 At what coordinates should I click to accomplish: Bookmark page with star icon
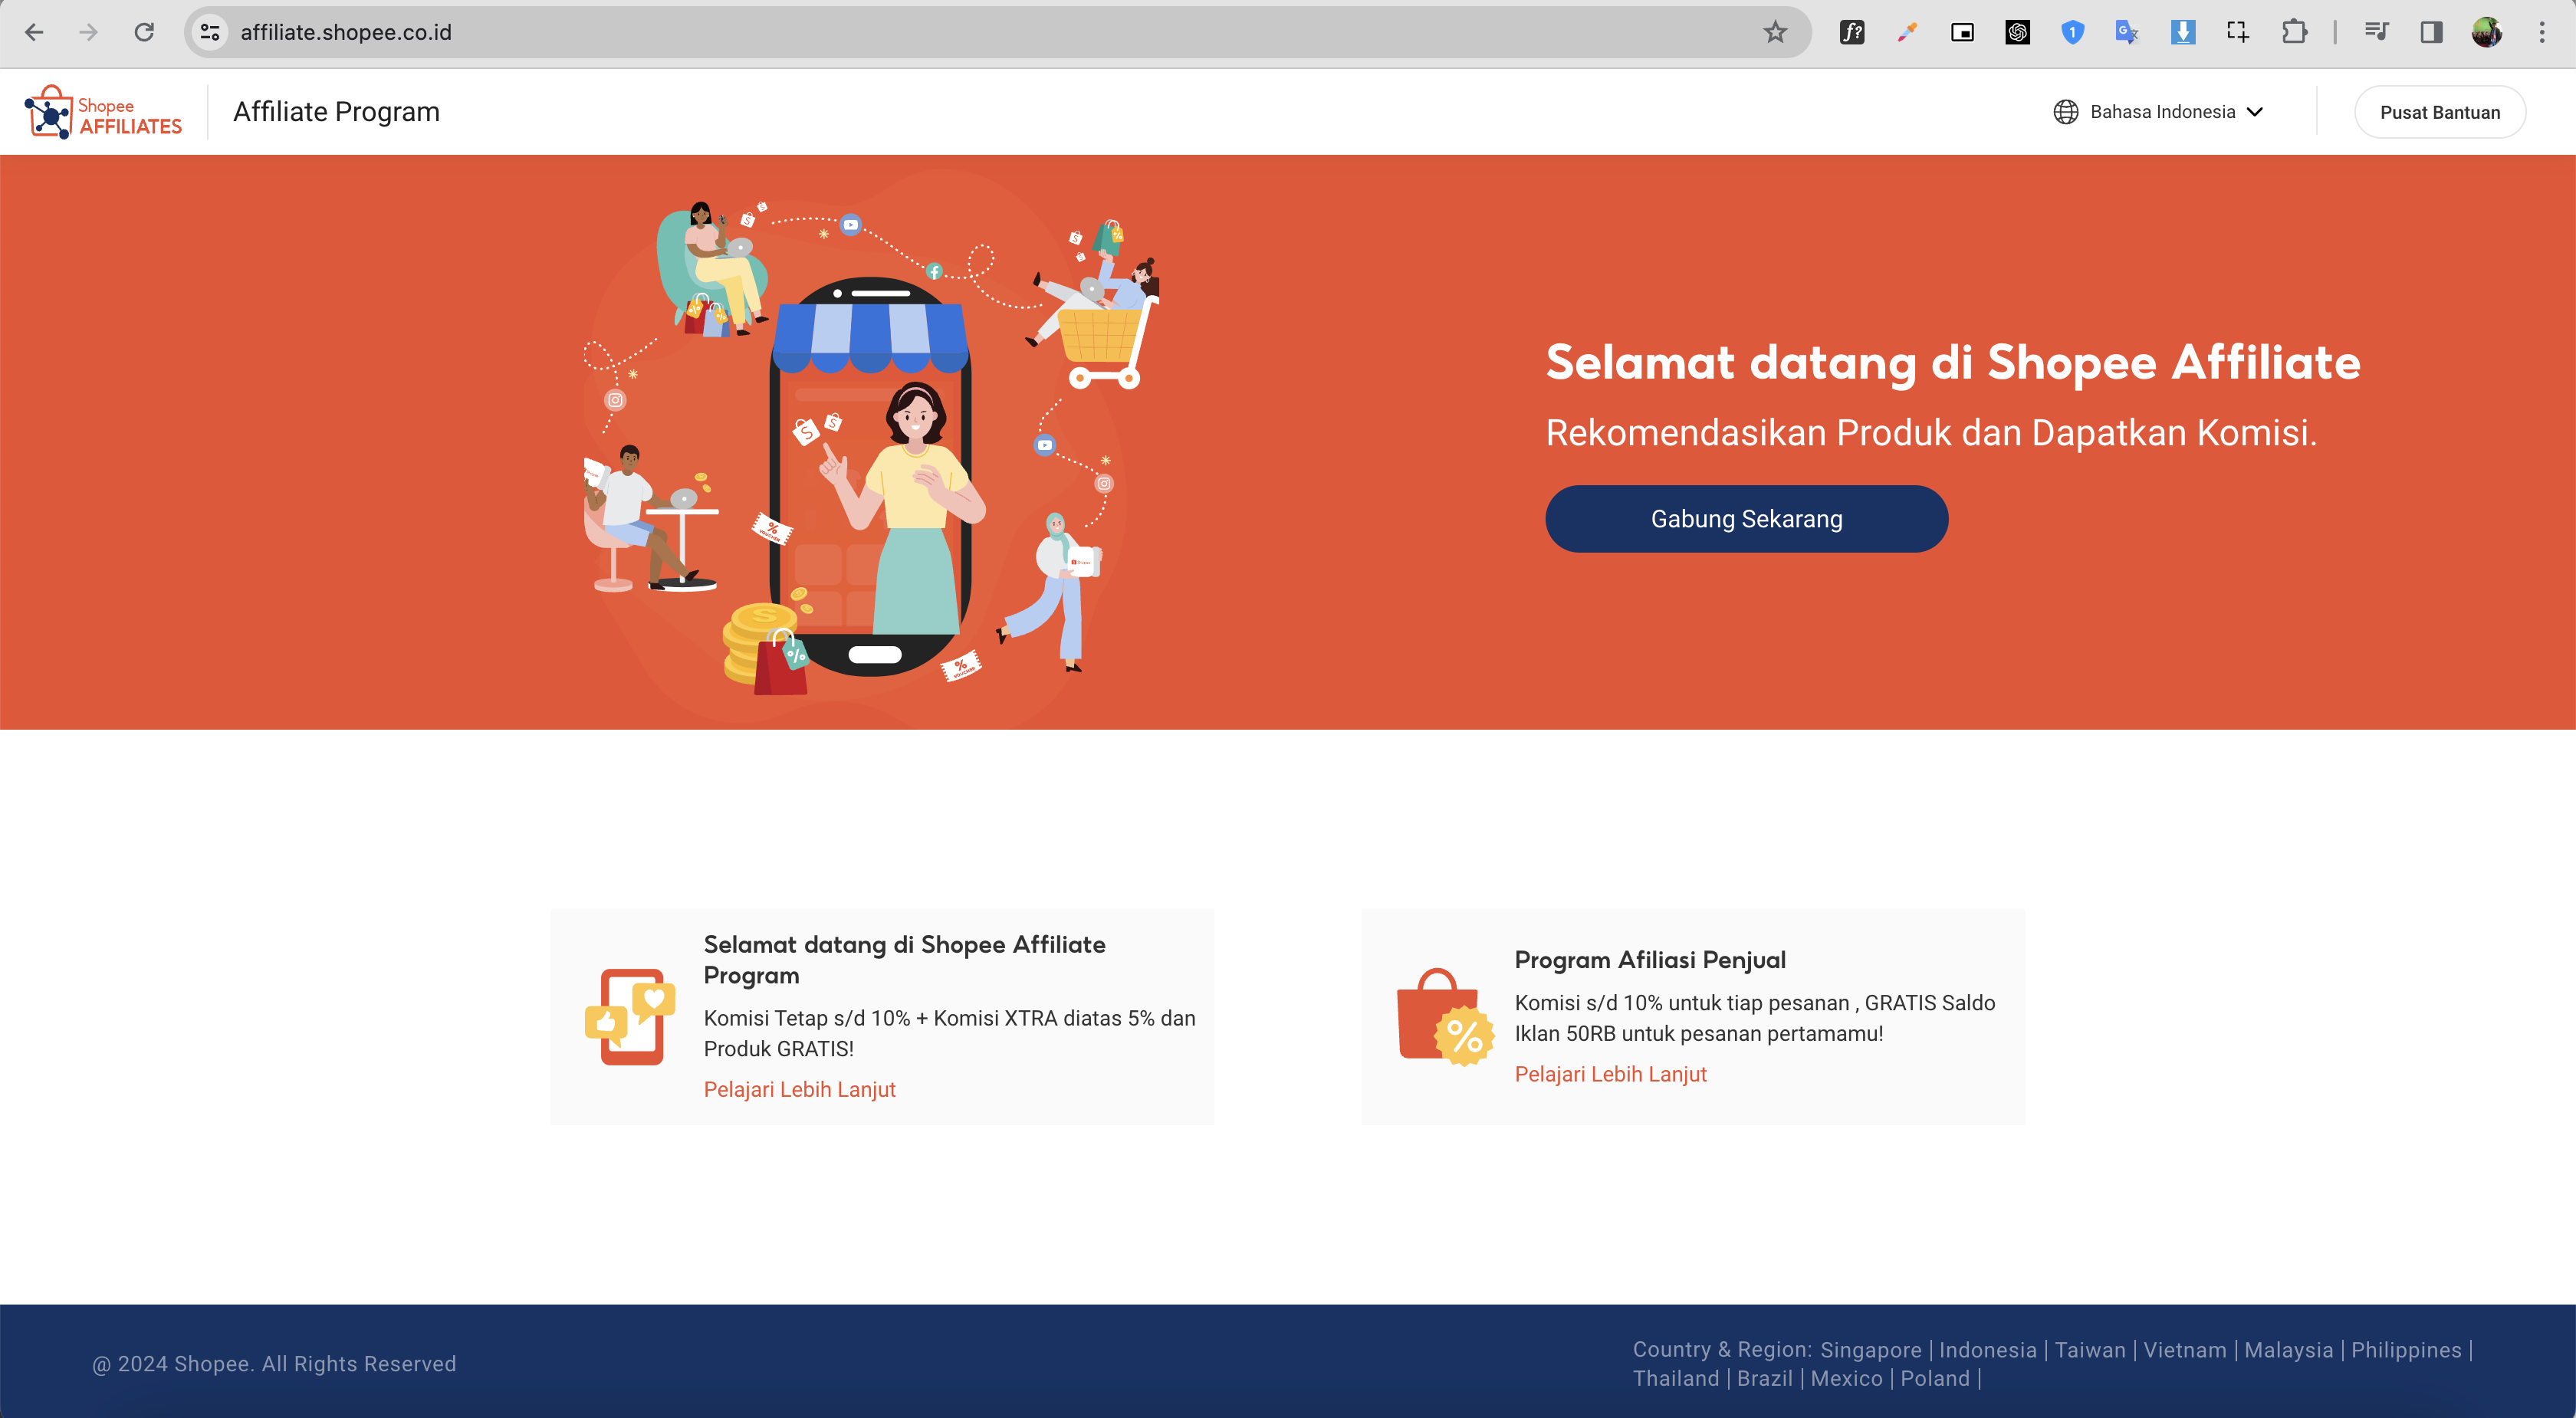tap(1775, 32)
